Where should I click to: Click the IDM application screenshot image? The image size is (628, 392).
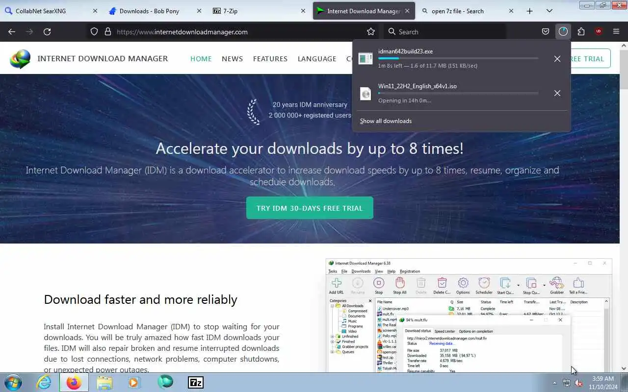pos(469,315)
